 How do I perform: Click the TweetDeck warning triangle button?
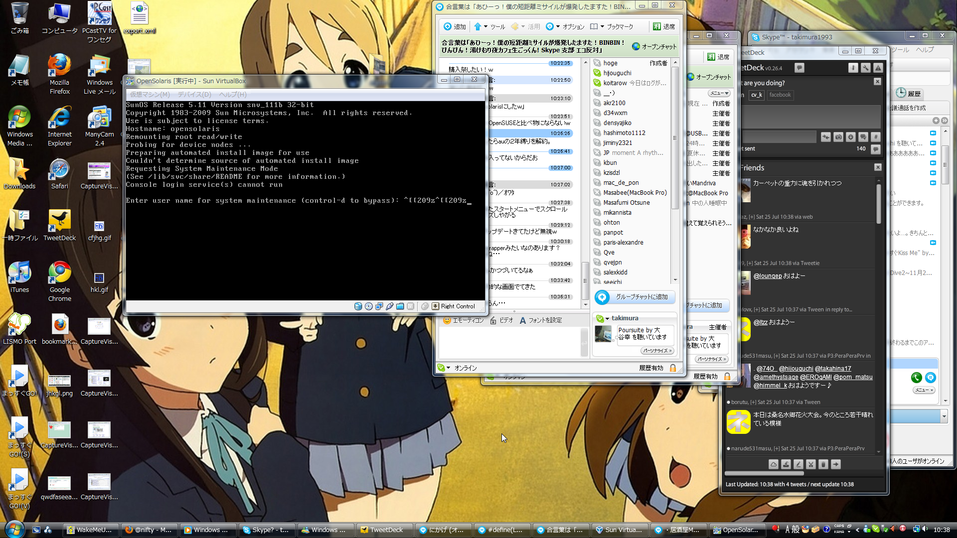tap(878, 68)
